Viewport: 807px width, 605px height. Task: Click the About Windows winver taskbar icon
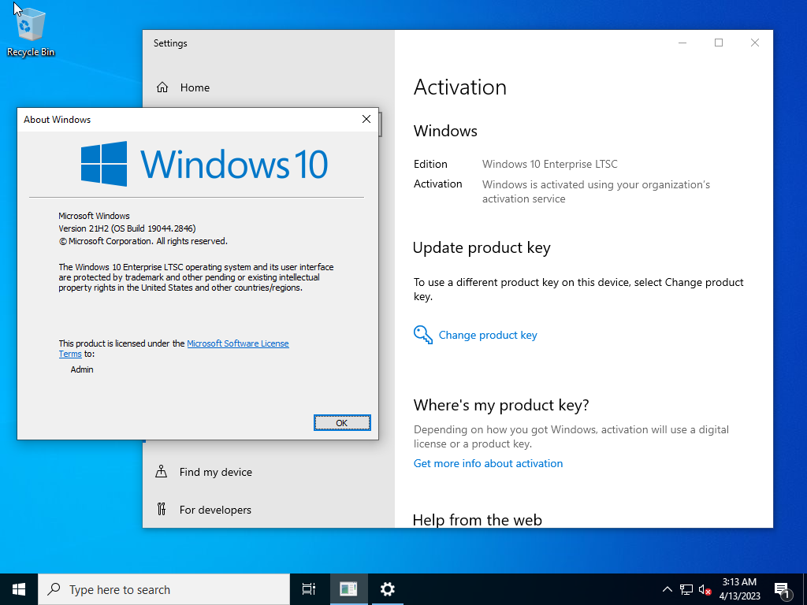(x=348, y=589)
